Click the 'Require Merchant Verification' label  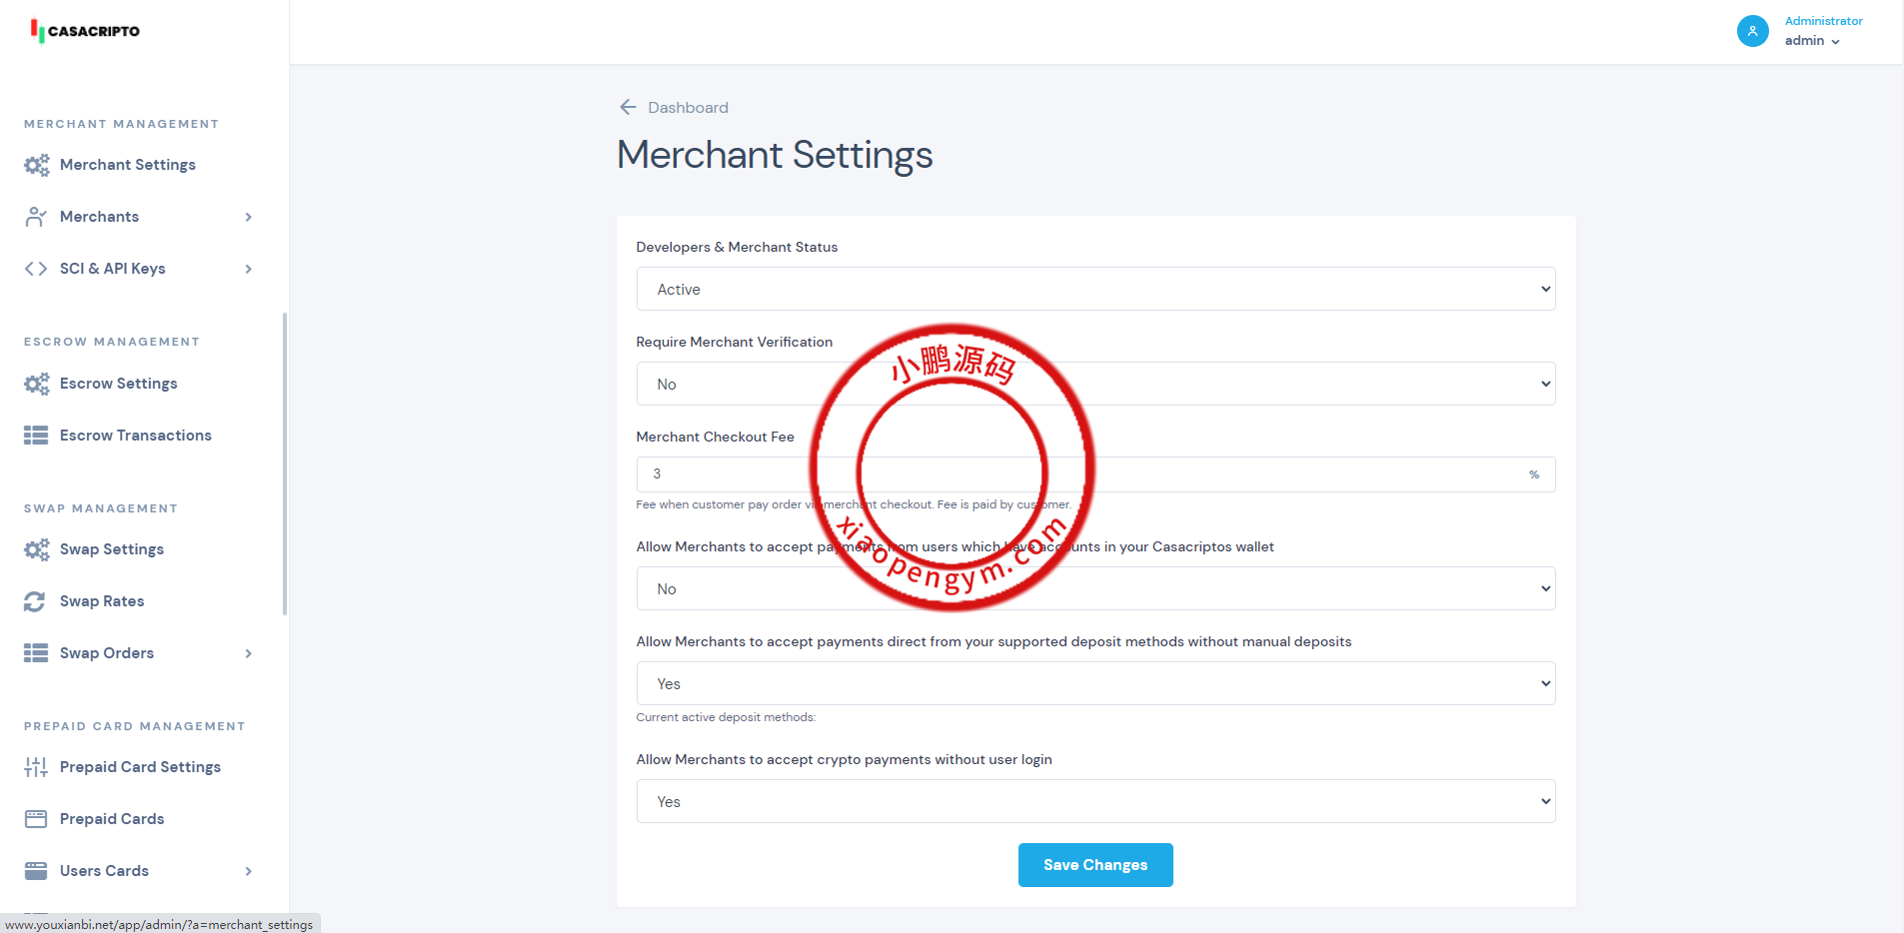click(x=734, y=342)
